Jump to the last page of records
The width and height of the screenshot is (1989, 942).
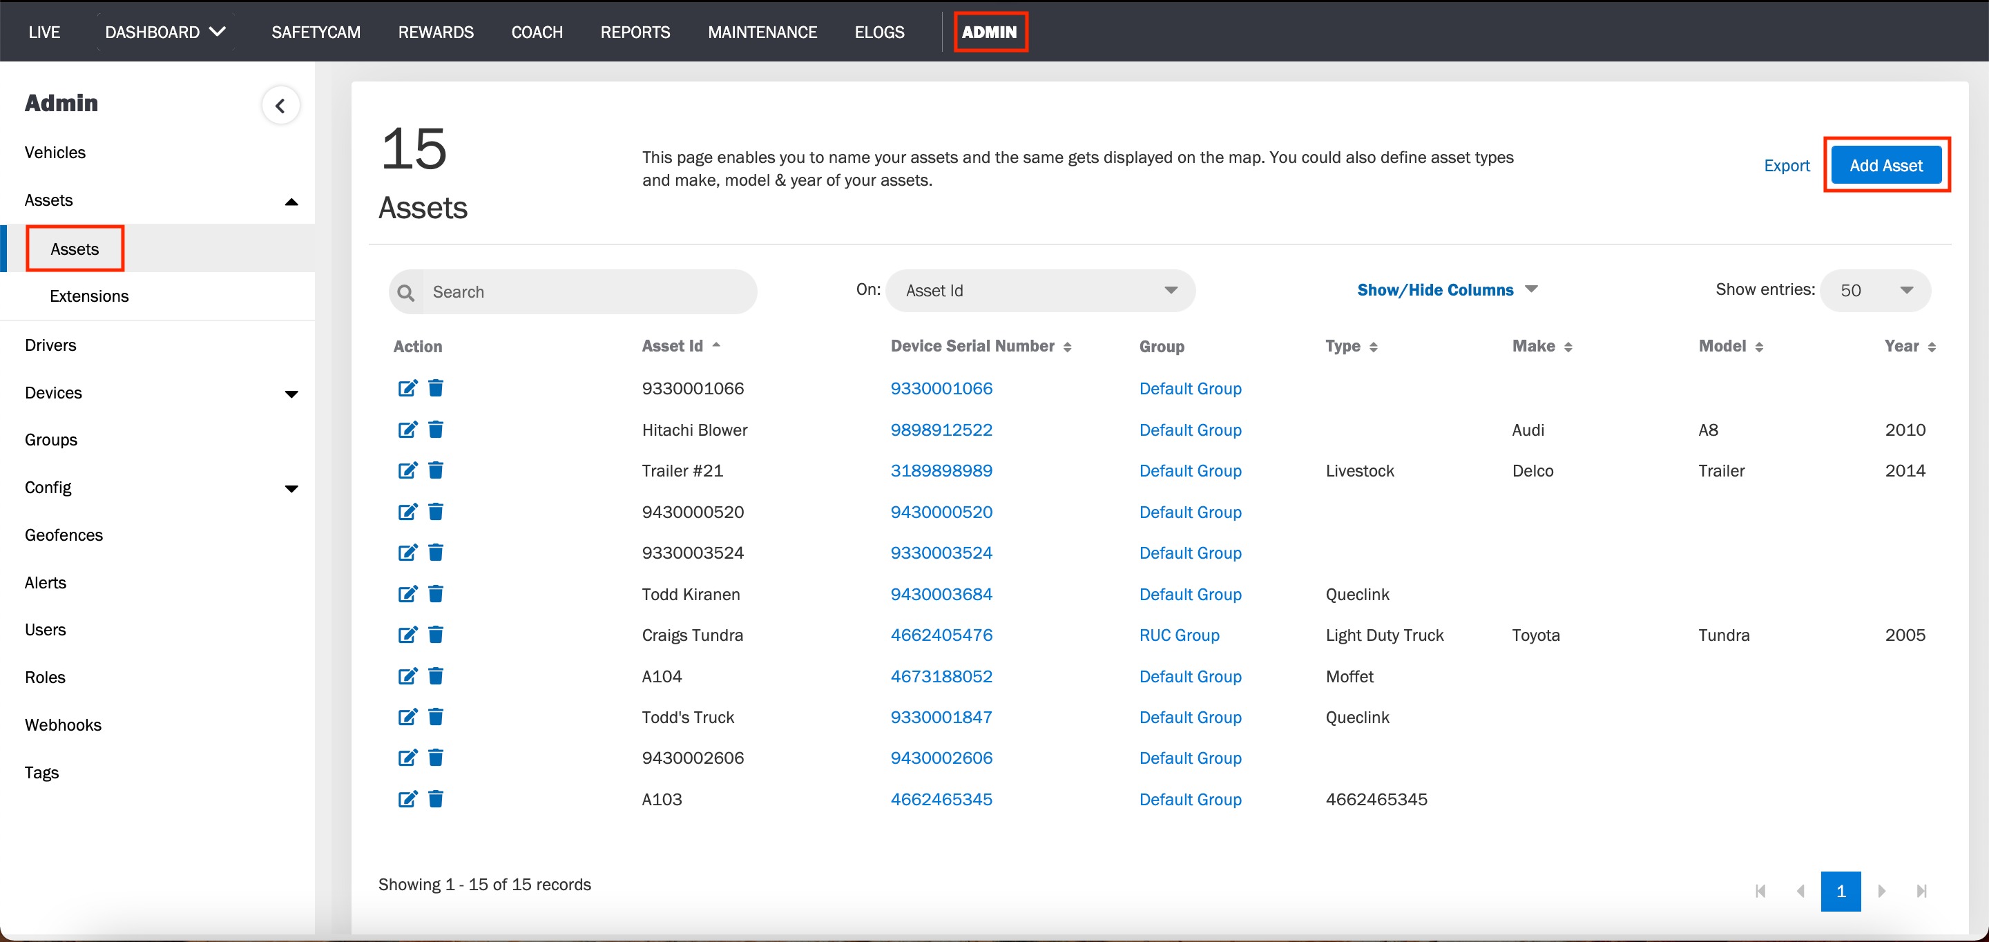(x=1922, y=891)
